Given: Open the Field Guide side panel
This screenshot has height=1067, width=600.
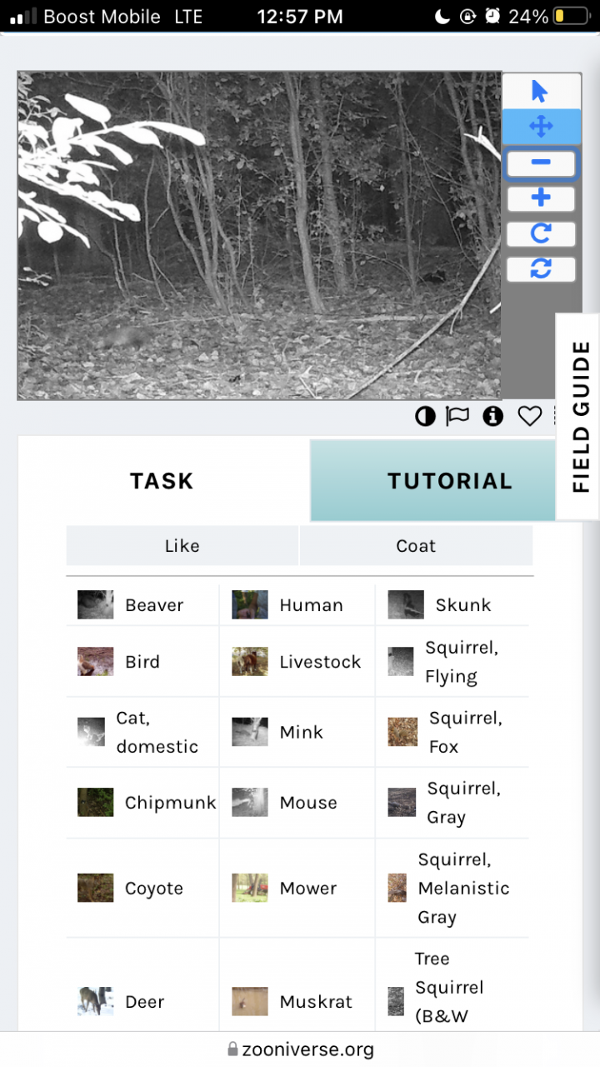Looking at the screenshot, I should coord(580,417).
